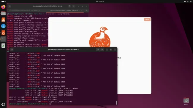Launch the App Center dock icon
The image size is (193, 108).
coord(3,20)
